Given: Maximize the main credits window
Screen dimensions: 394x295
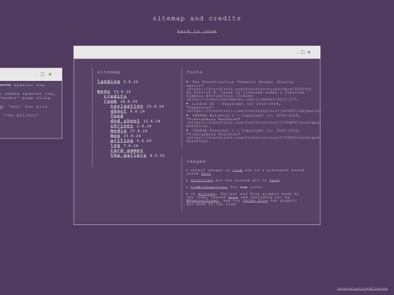Looking at the screenshot, I should pos(303,52).
